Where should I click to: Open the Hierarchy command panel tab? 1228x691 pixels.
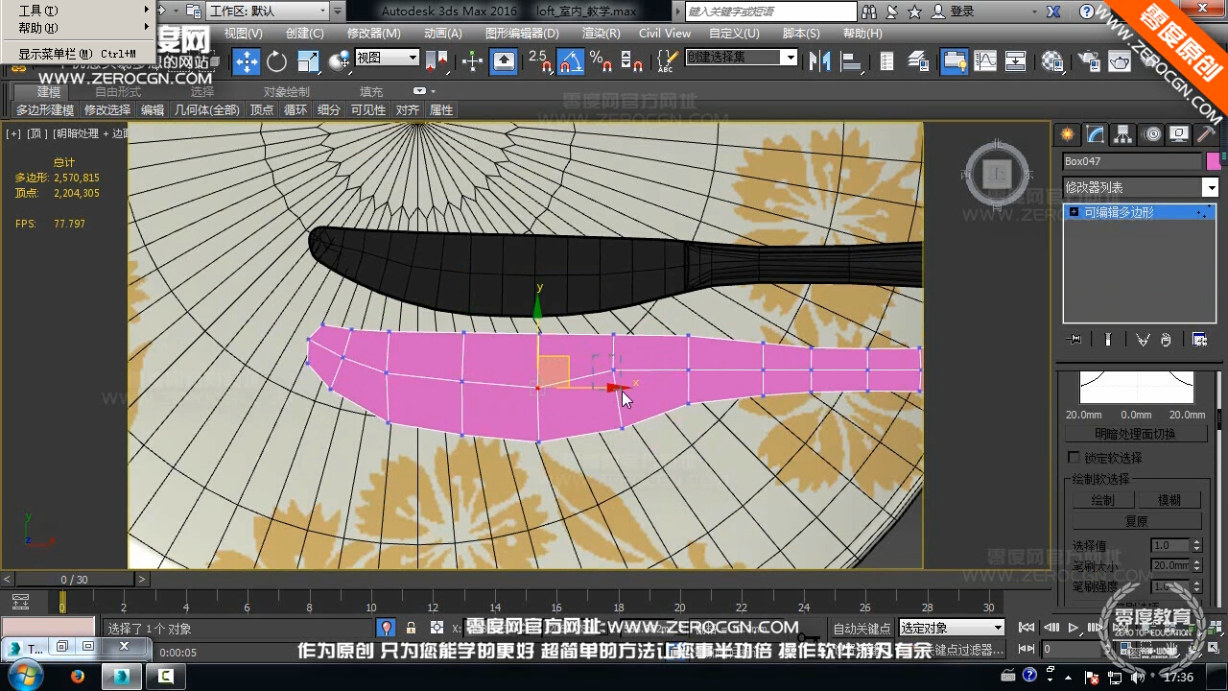tap(1123, 134)
